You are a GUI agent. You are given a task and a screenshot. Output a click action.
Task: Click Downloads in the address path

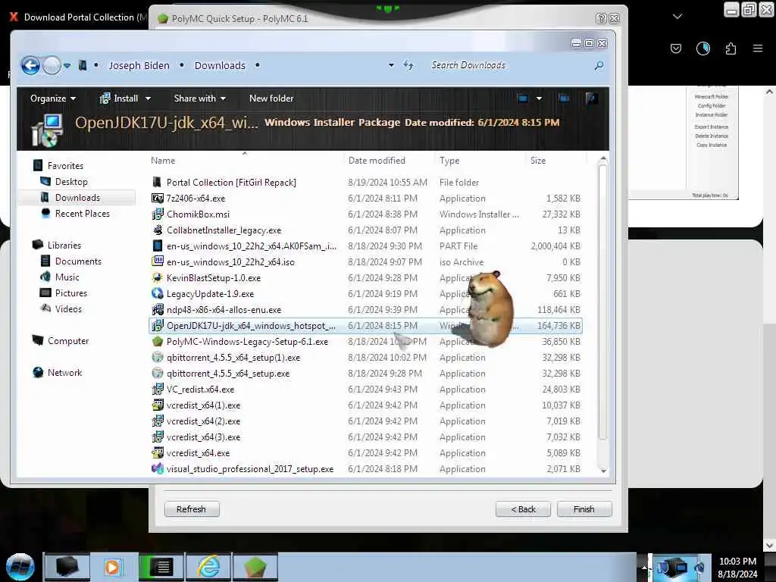click(220, 65)
